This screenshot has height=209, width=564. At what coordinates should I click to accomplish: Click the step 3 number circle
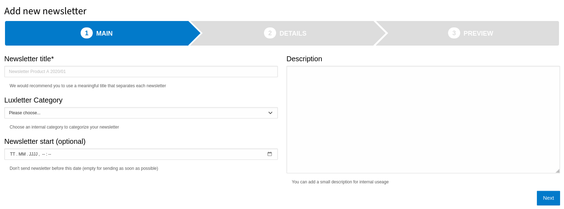[x=454, y=33]
